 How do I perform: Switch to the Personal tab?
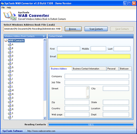point(113,69)
